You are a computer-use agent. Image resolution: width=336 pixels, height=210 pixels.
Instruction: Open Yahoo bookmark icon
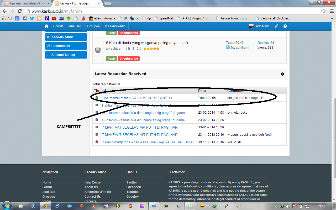tap(47, 18)
